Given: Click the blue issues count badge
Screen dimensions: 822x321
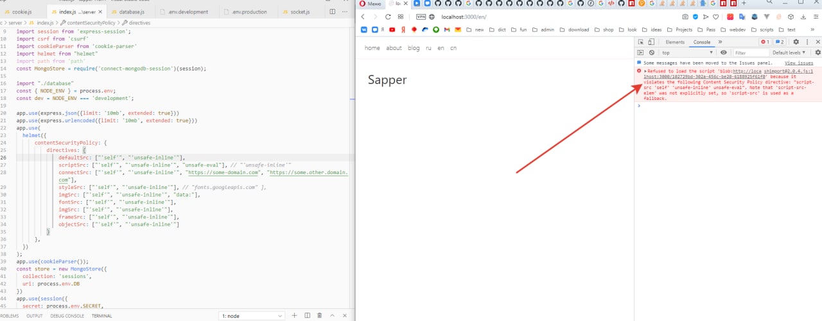Looking at the screenshot, I should point(780,42).
